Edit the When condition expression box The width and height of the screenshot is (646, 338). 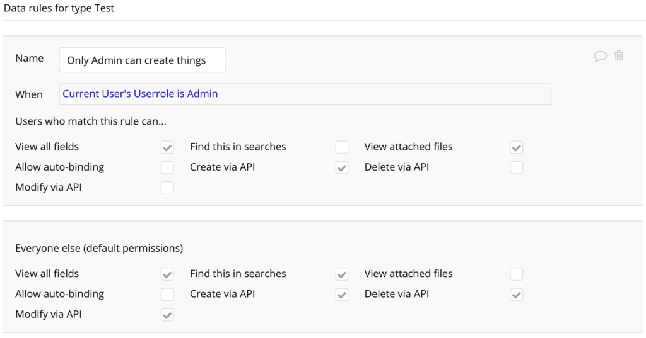click(305, 94)
